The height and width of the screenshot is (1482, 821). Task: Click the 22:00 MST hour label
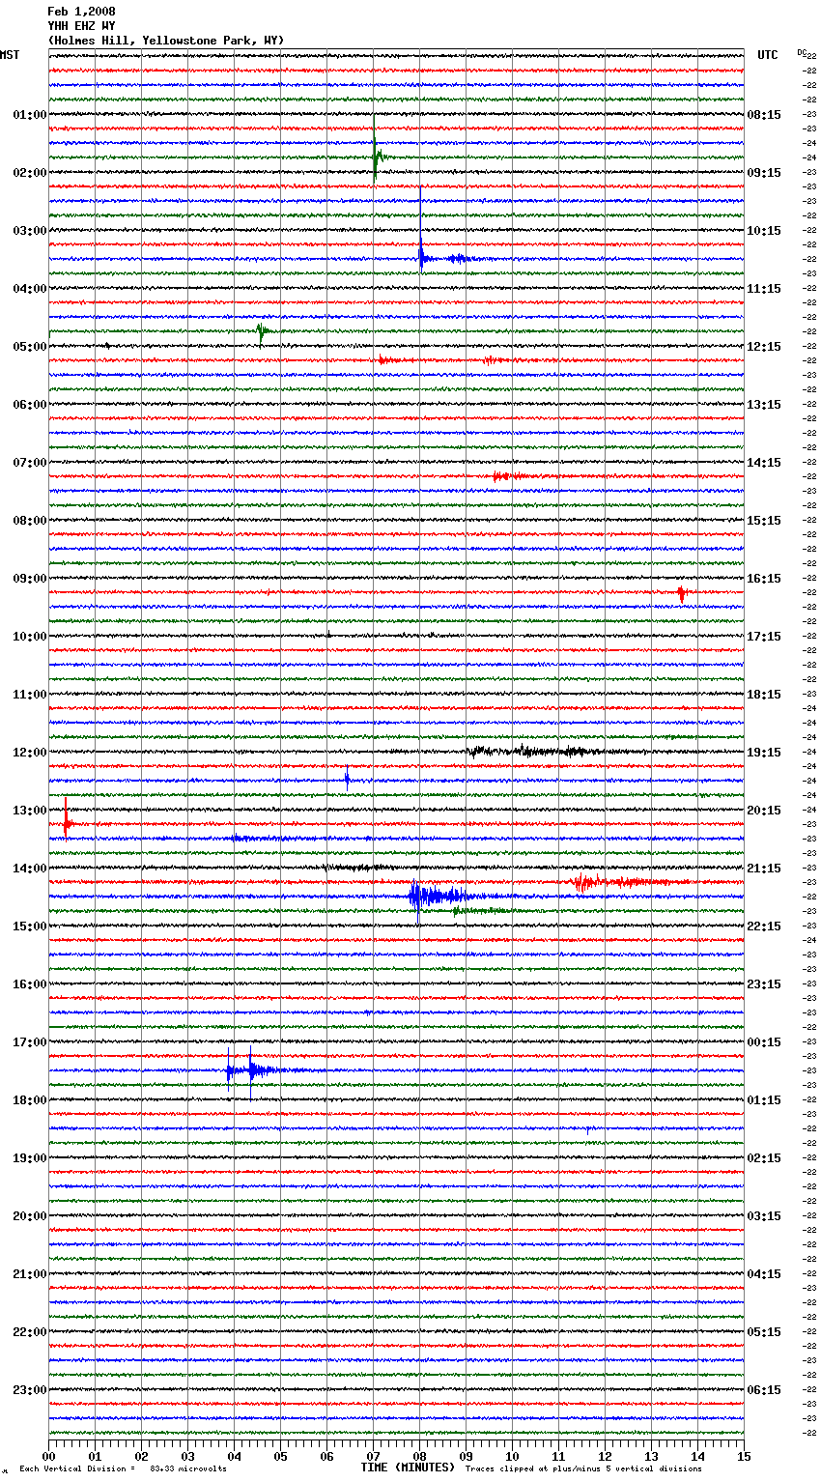(30, 1332)
